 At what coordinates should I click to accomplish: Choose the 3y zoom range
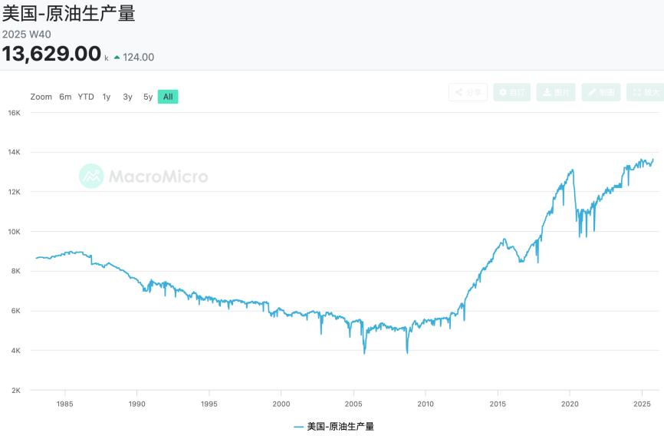tap(127, 97)
